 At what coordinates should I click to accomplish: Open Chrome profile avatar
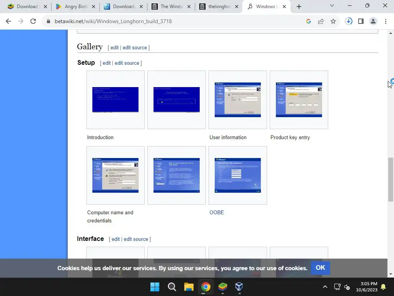373,22
